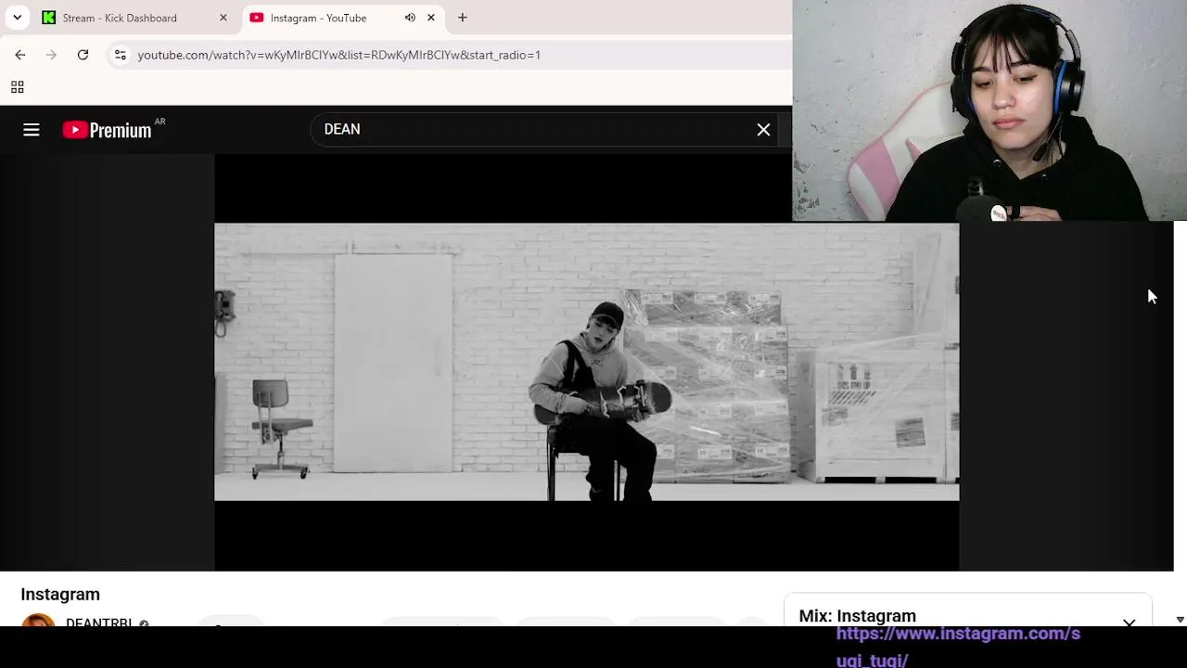
Task: Open the 'Mix: Instagram' playlist header
Action: click(x=858, y=616)
